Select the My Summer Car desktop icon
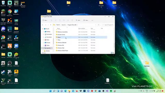 (x=16, y=56)
